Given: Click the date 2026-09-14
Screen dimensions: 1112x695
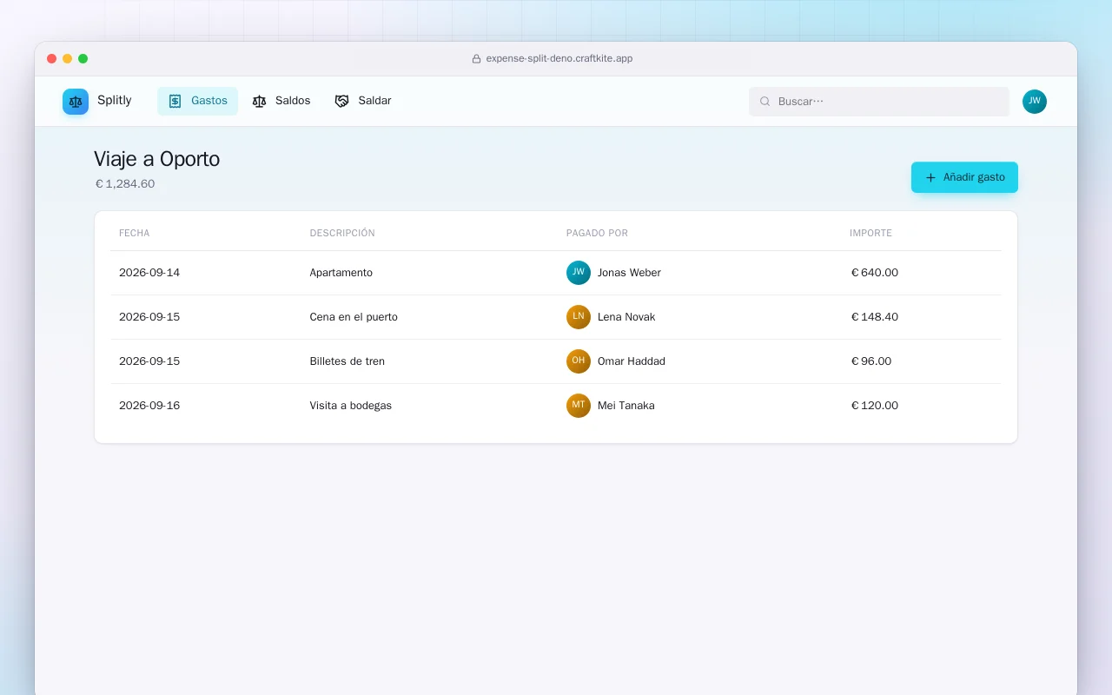Looking at the screenshot, I should tap(149, 273).
